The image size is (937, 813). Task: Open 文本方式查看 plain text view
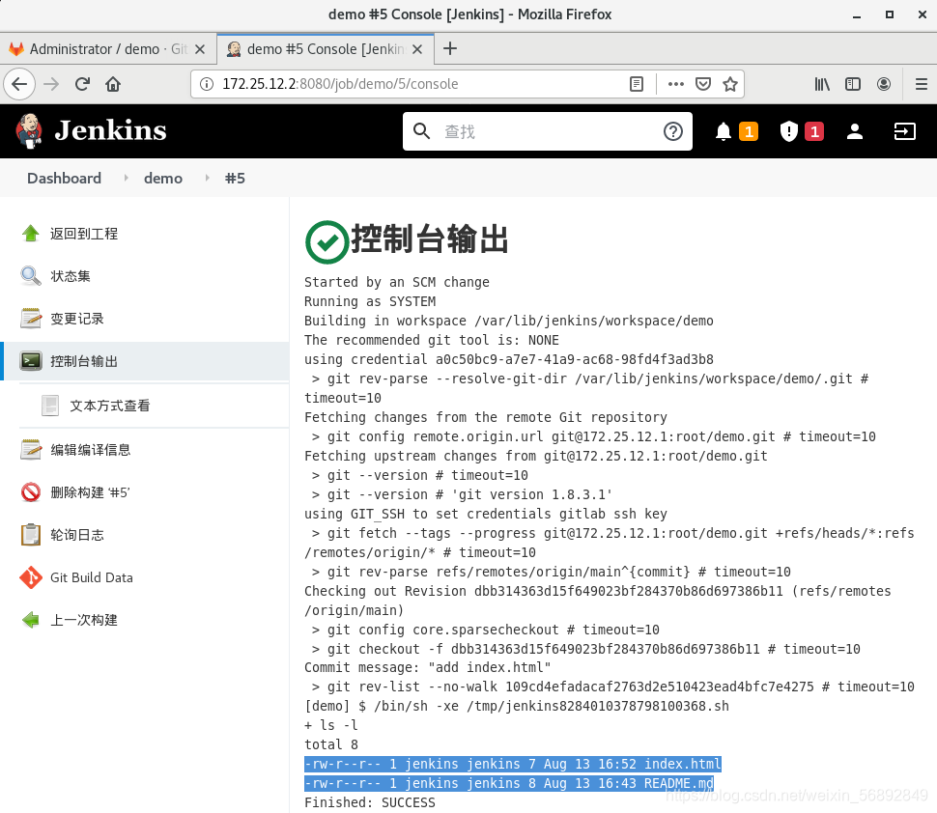(110, 406)
